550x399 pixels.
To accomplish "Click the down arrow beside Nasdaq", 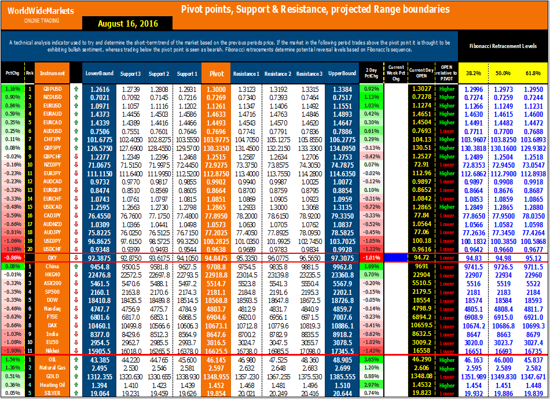I will tap(76, 309).
